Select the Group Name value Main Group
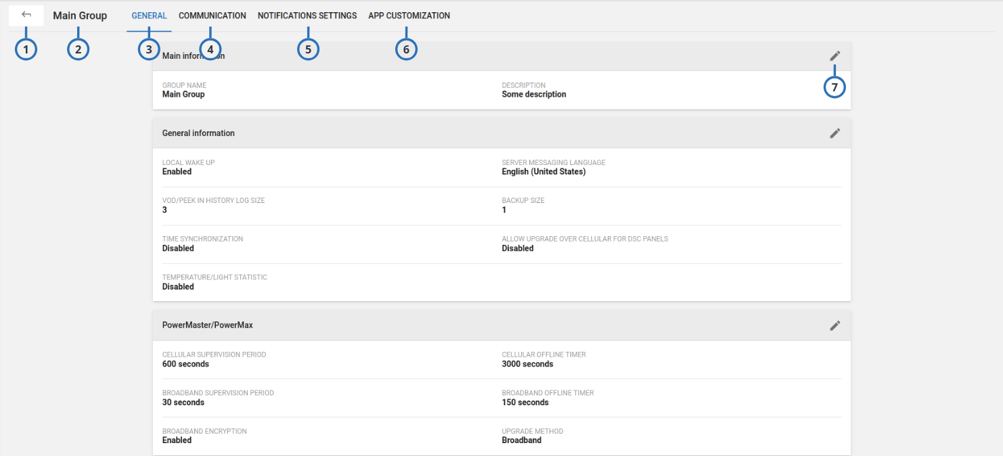The width and height of the screenshot is (1003, 456). [183, 95]
